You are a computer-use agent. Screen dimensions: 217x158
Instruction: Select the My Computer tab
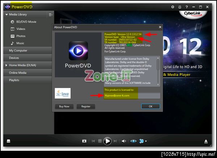click(x=28, y=50)
